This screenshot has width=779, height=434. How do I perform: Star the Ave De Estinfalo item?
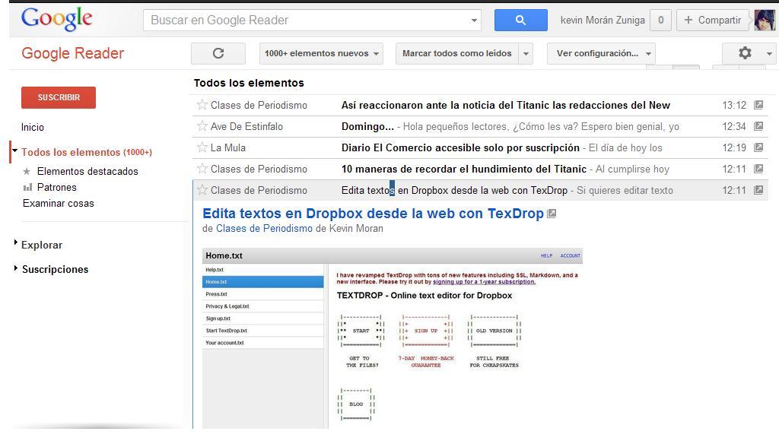click(x=202, y=126)
